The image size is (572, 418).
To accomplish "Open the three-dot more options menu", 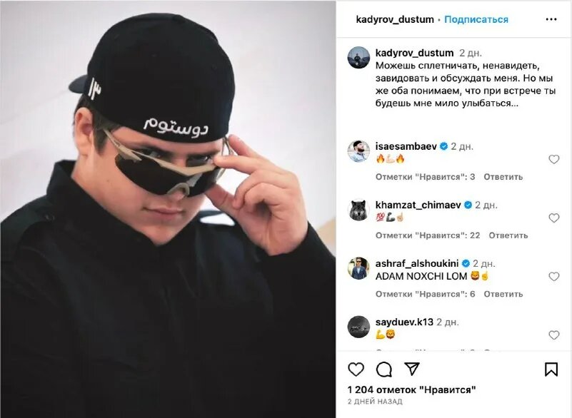I will pos(551,19).
